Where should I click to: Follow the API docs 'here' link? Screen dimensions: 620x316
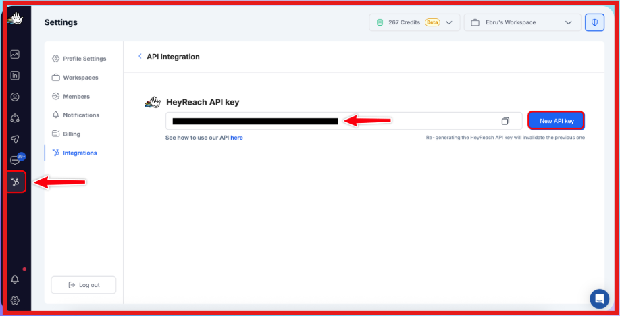(x=236, y=138)
